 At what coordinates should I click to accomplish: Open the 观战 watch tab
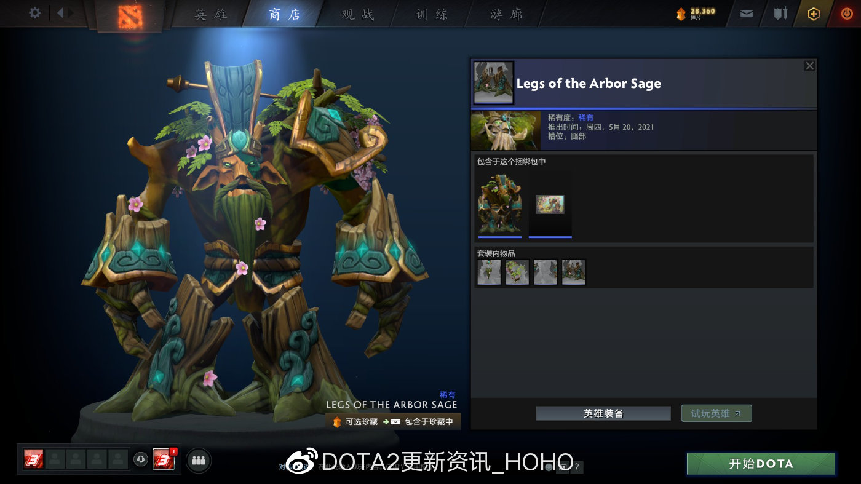click(358, 14)
